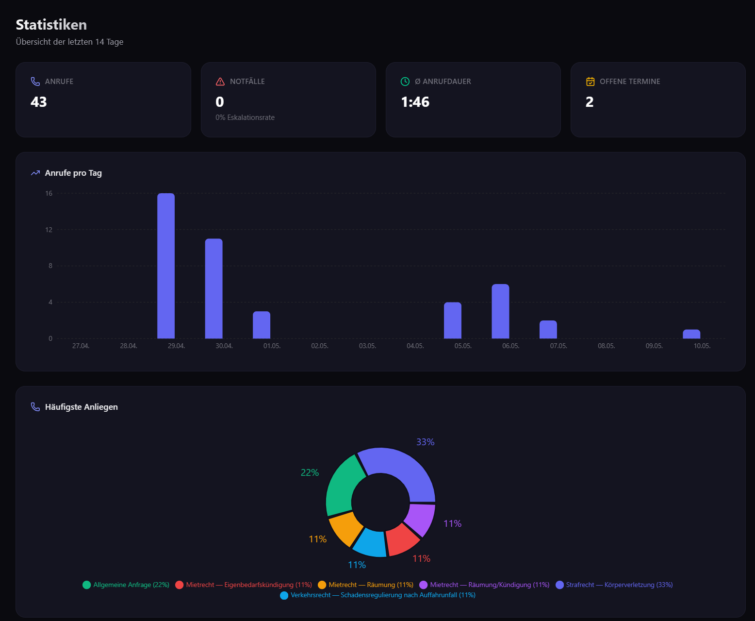Click the 16 y-axis label
The image size is (755, 621).
click(x=49, y=193)
